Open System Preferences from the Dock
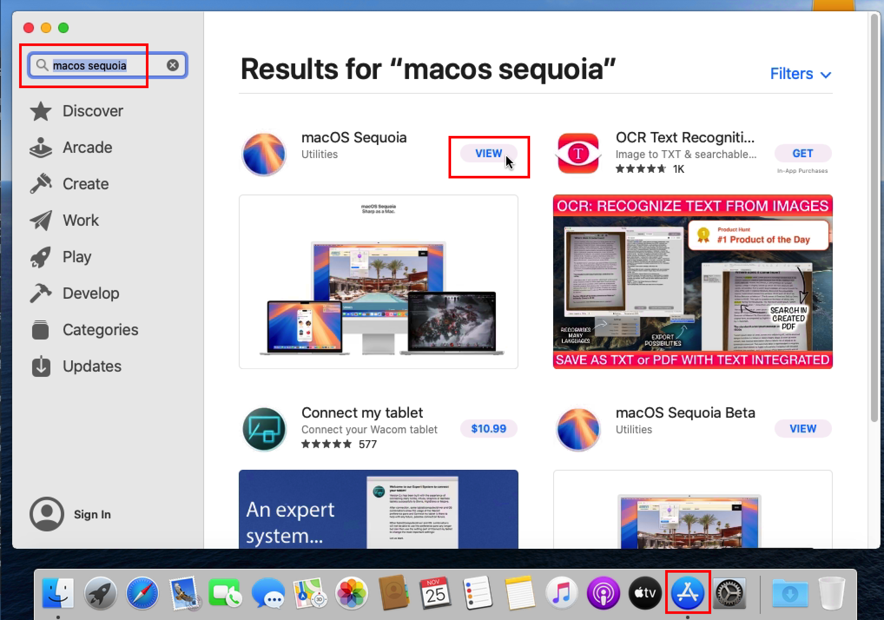 pyautogui.click(x=729, y=593)
